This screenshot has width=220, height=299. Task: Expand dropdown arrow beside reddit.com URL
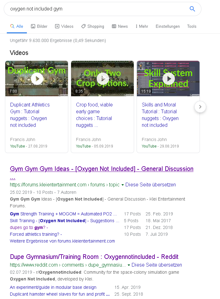pyautogui.click(x=129, y=265)
